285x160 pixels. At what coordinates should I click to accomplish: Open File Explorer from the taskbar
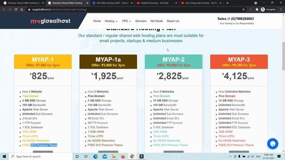(x=114, y=156)
